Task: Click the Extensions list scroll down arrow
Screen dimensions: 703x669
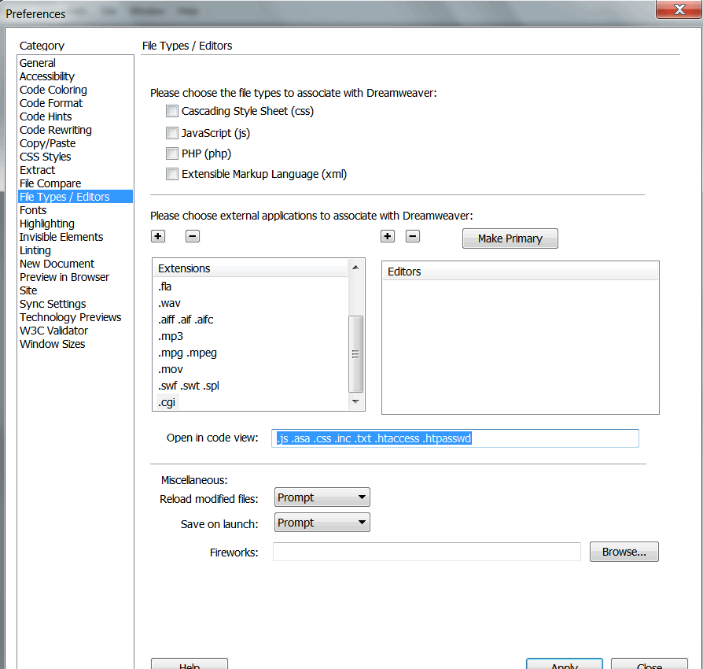Action: point(355,401)
